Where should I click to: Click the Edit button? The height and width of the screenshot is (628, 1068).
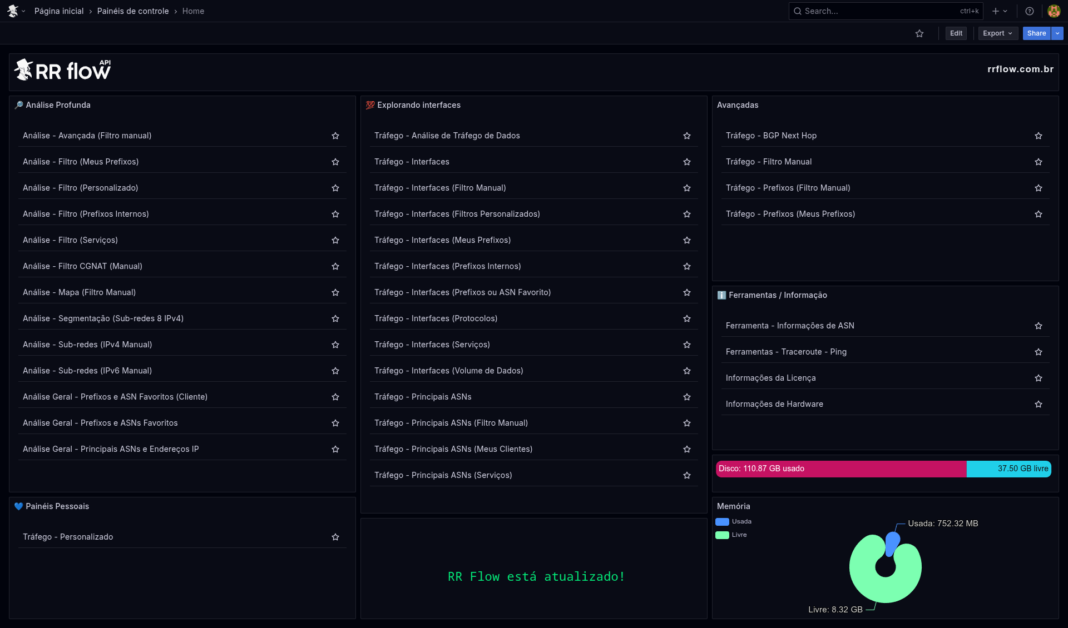point(956,33)
